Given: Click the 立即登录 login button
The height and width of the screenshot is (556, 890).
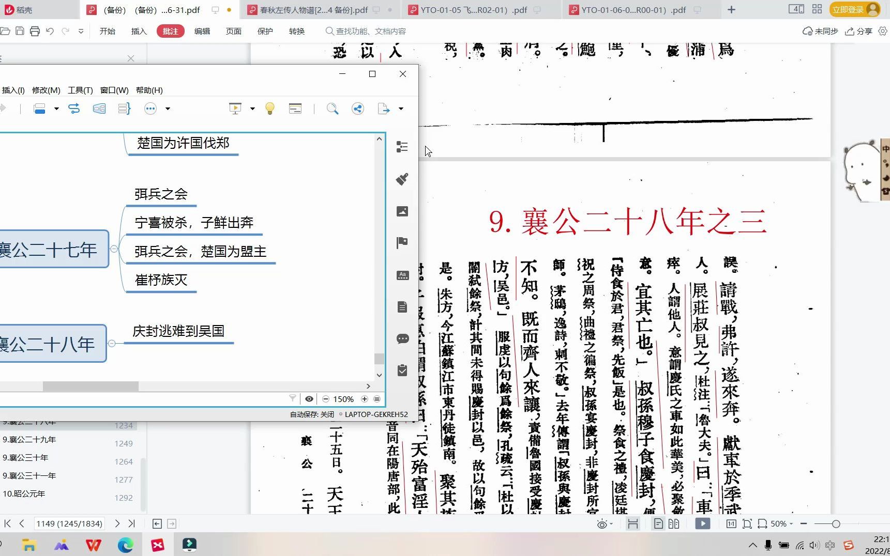Looking at the screenshot, I should pos(854,9).
